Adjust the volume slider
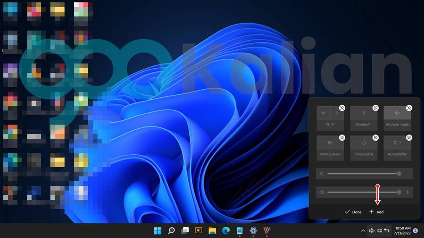The height and width of the screenshot is (238, 424). coord(364,192)
